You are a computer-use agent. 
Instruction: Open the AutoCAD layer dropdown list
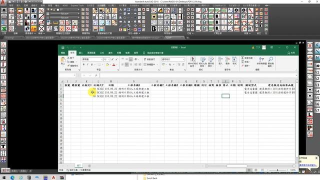tap(78, 9)
